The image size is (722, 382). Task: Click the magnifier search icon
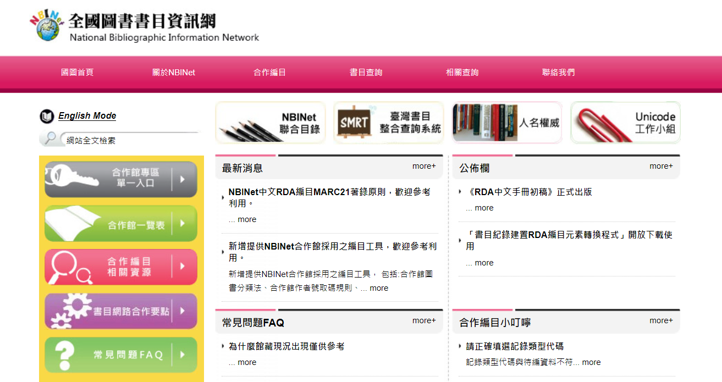point(49,139)
